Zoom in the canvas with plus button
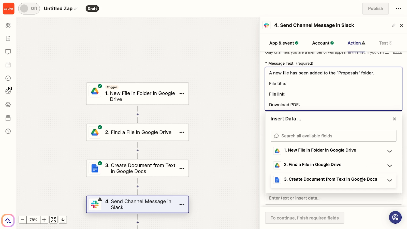 tap(44, 220)
